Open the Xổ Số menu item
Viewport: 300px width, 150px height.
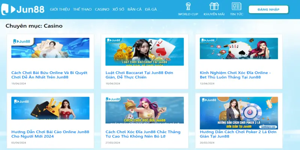pyautogui.click(x=118, y=9)
